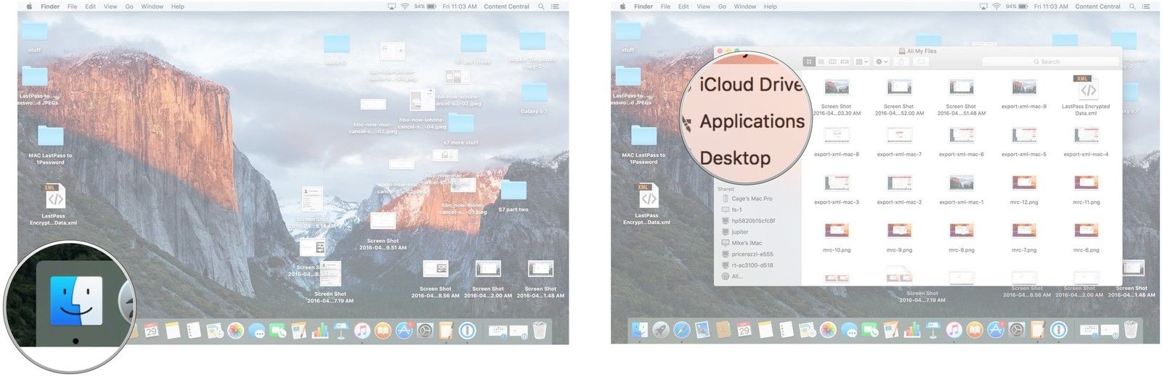Click the Share button in Finder toolbar
Viewport: 1162px width, 377px height.
pyautogui.click(x=902, y=62)
